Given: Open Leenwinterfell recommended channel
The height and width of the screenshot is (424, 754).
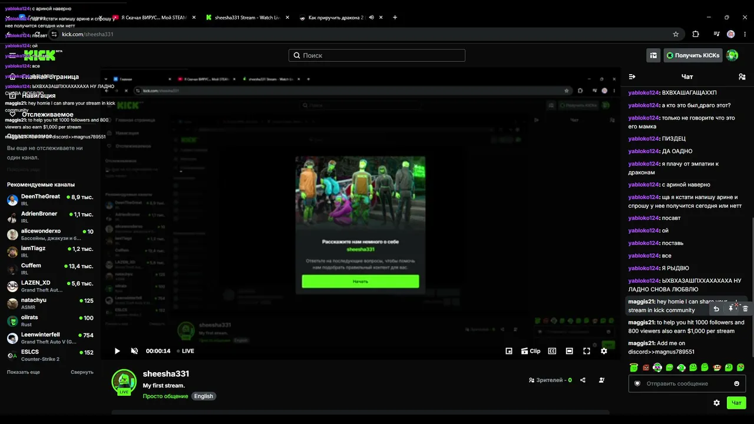Looking at the screenshot, I should click(50, 338).
